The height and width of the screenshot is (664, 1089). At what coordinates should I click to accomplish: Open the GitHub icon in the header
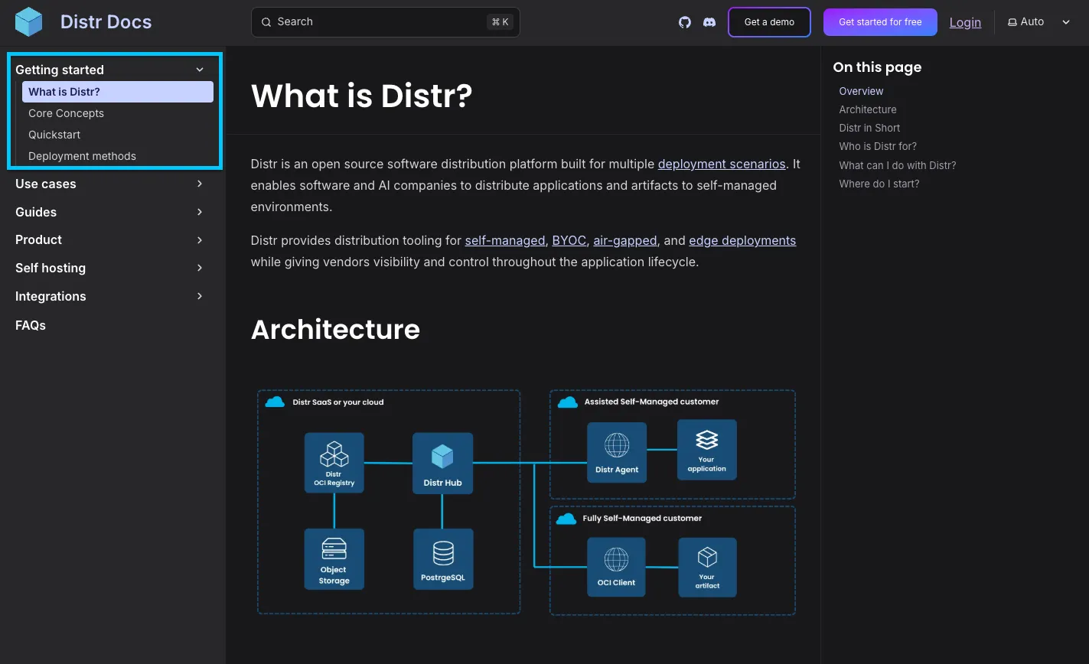[x=684, y=22]
